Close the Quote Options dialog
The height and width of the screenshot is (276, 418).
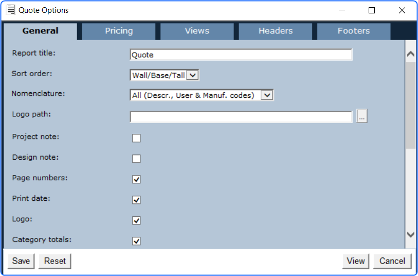click(402, 10)
